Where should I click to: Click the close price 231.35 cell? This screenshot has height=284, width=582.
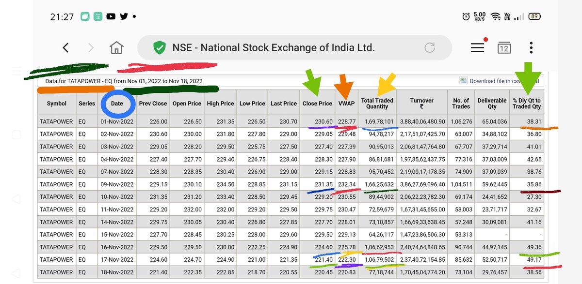(317, 184)
